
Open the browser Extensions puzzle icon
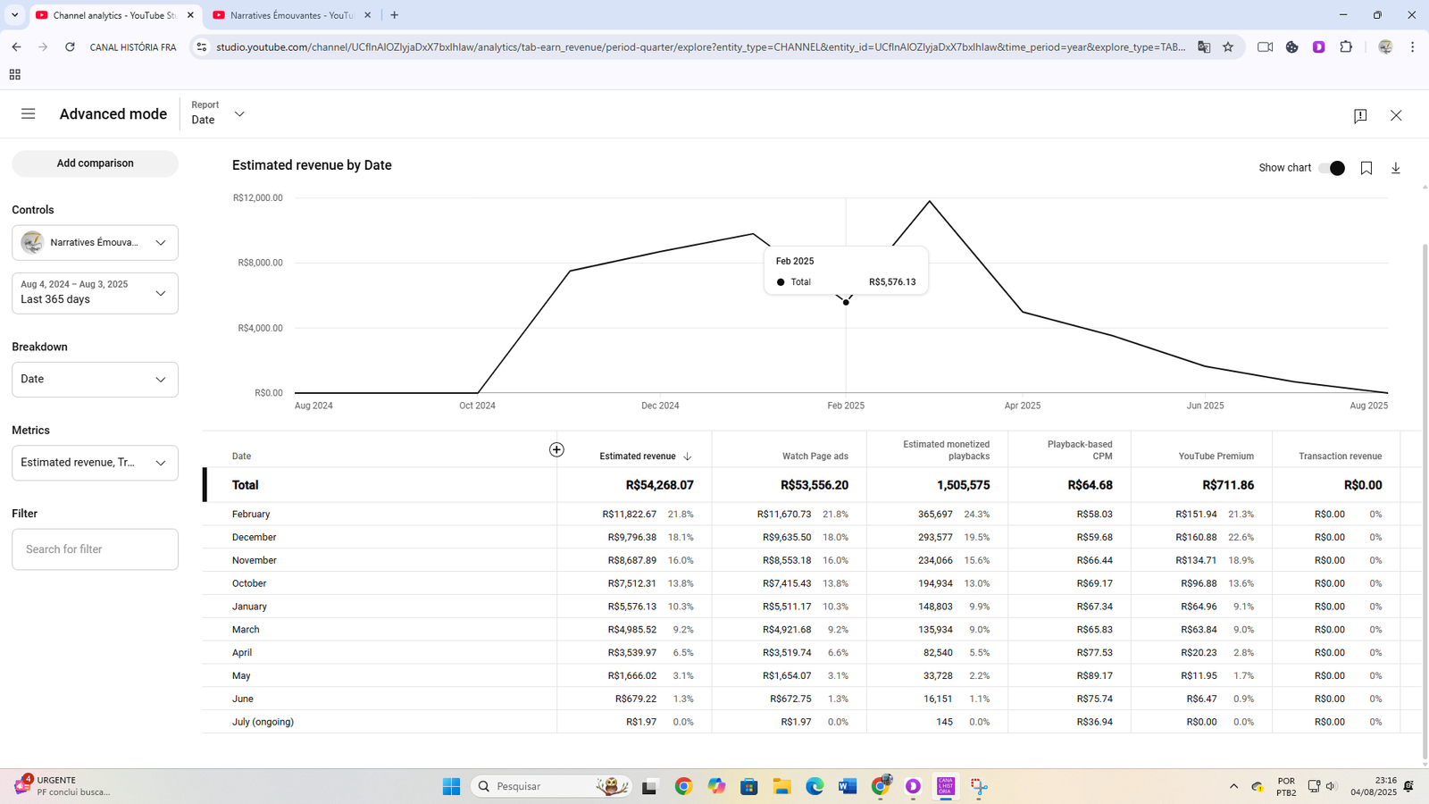tap(1346, 47)
